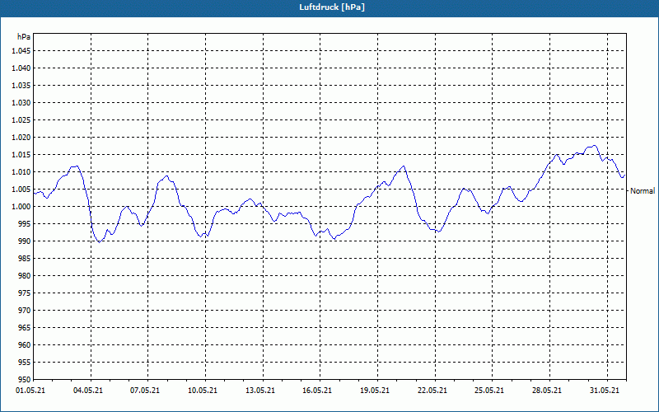Screen dimensions: 659x412
Task: Click the 1.005 y-axis value
Action: click(21, 190)
